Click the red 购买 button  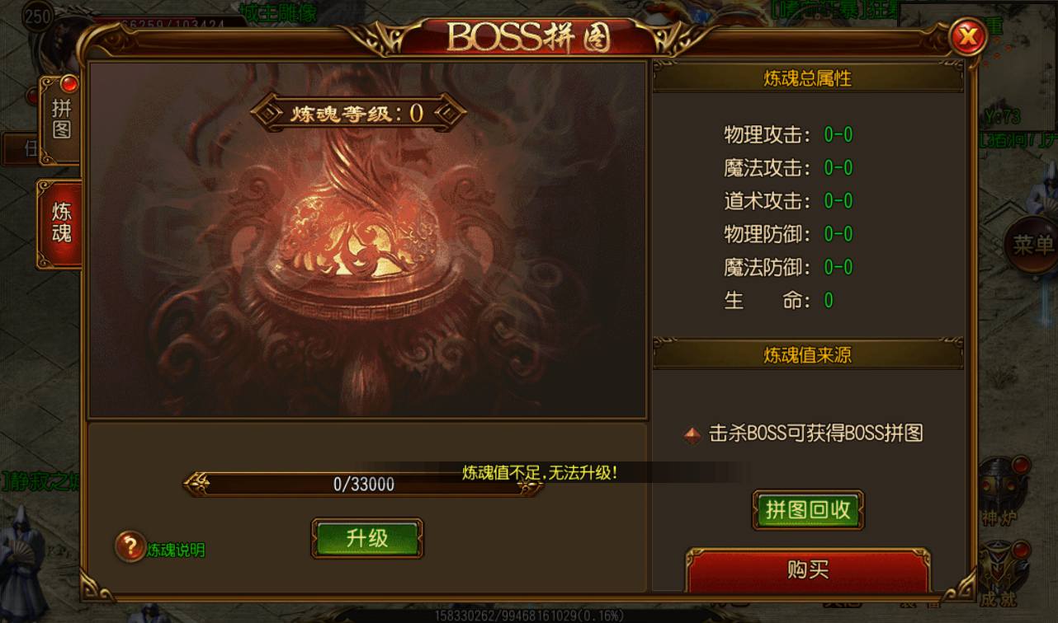[808, 570]
